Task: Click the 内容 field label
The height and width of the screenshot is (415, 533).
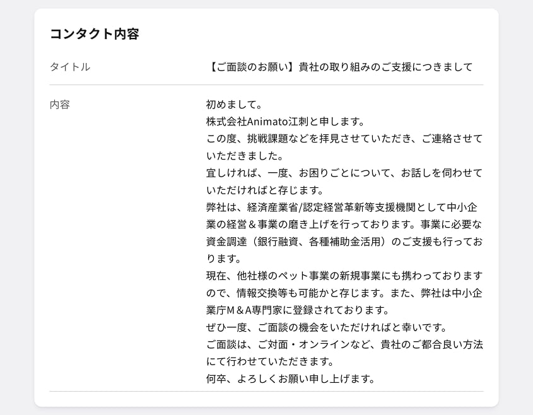Action: pos(60,105)
